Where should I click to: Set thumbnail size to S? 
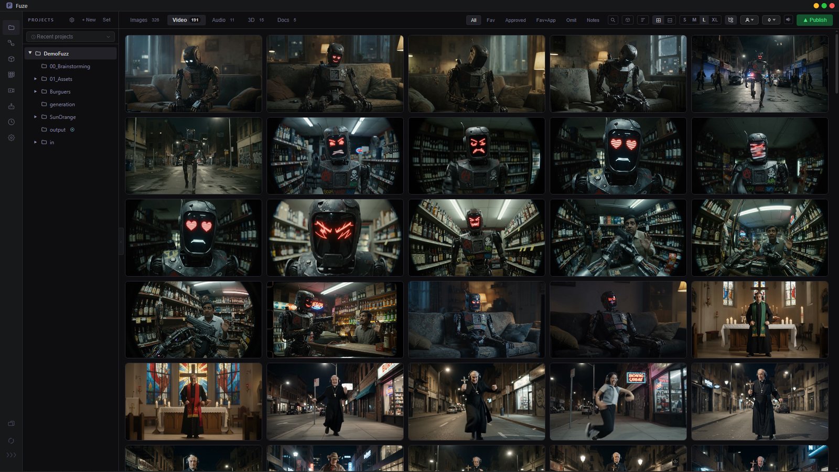pos(684,20)
